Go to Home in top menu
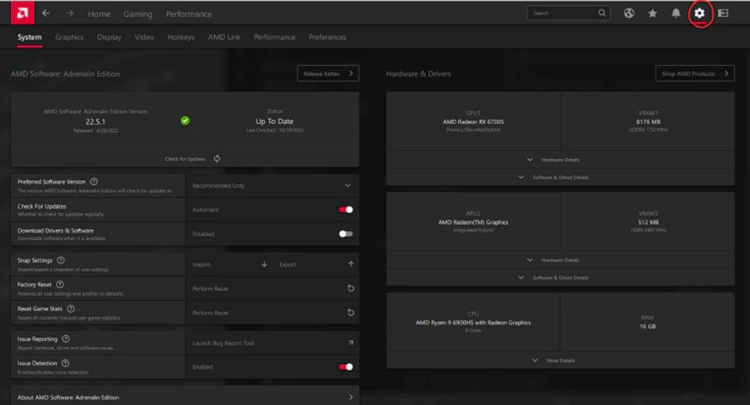 (x=99, y=14)
